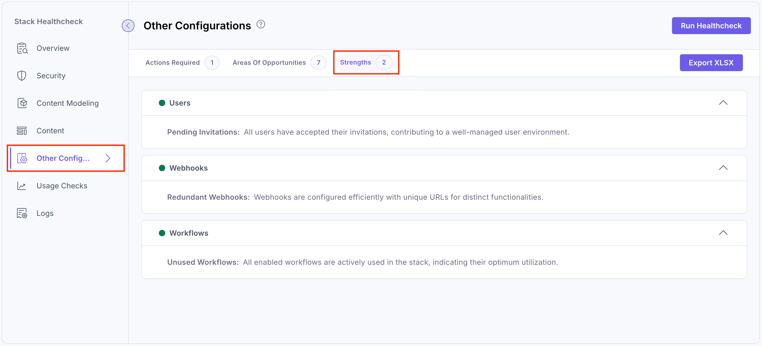Toggle the green status dot on Users section
This screenshot has height=346, width=762.
point(162,103)
